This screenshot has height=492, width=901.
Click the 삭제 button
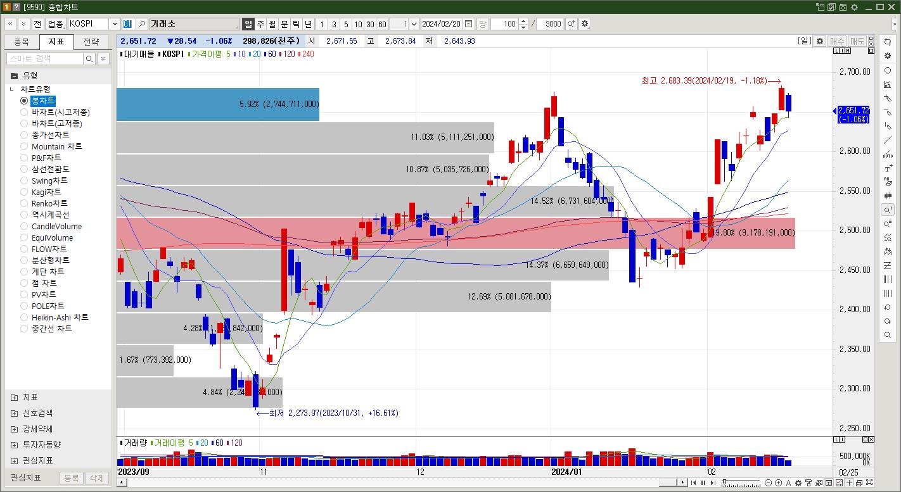click(x=96, y=478)
